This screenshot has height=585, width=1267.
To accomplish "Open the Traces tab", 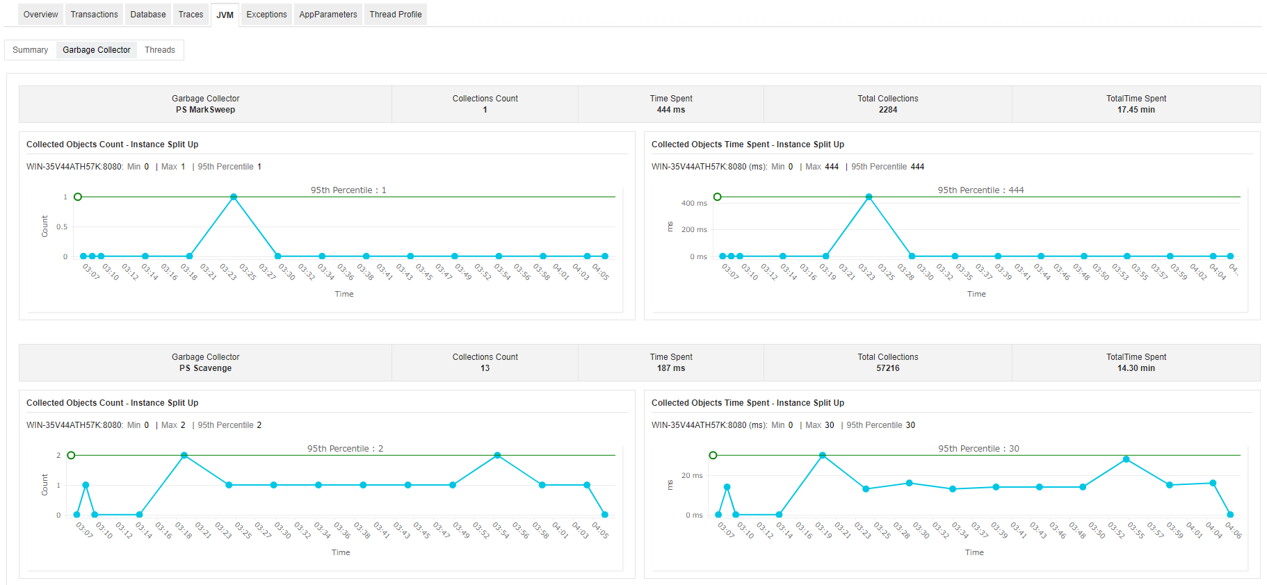I will pos(191,15).
